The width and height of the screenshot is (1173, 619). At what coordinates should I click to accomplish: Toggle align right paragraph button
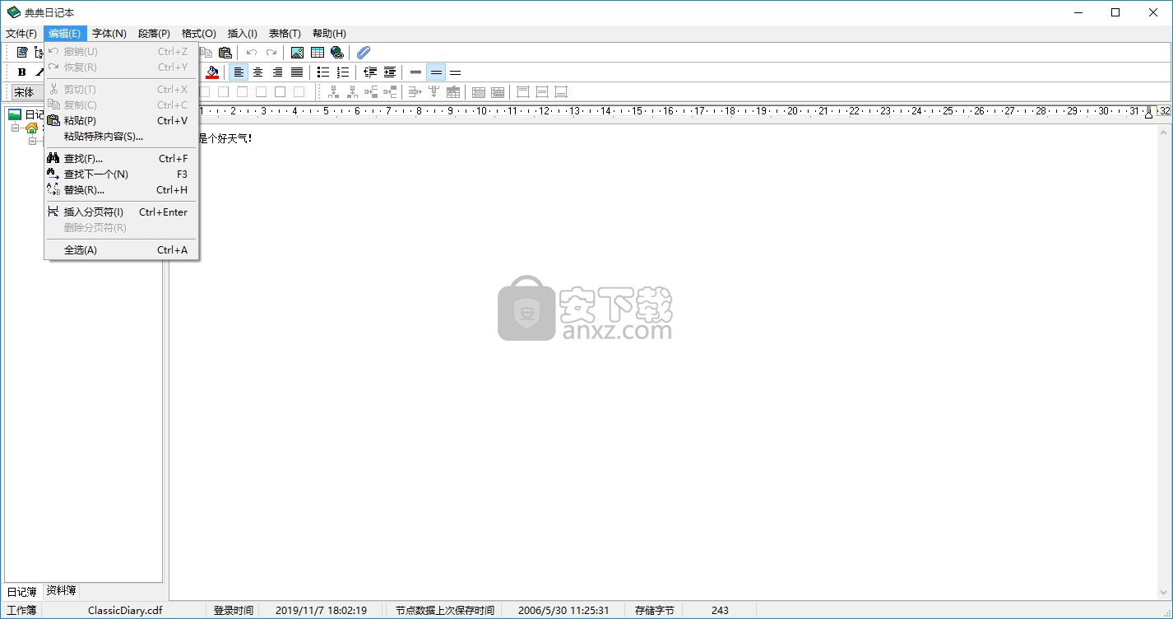pos(278,72)
